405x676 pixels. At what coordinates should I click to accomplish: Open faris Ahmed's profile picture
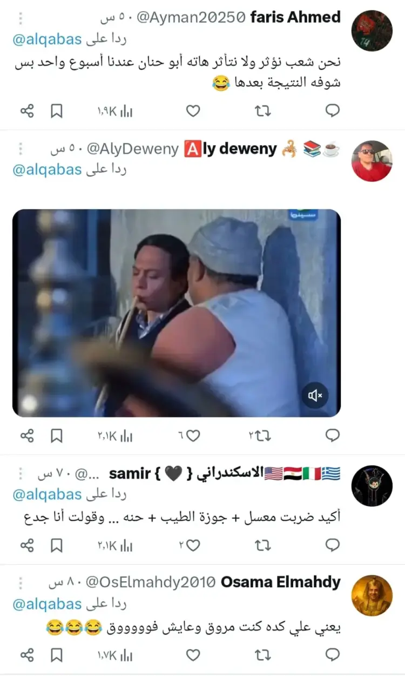(372, 31)
